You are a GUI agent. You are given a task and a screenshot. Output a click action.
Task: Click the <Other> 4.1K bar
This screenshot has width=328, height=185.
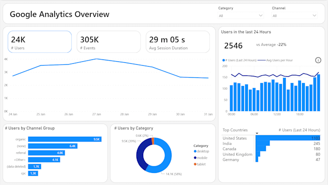pyautogui.click(x=44, y=160)
